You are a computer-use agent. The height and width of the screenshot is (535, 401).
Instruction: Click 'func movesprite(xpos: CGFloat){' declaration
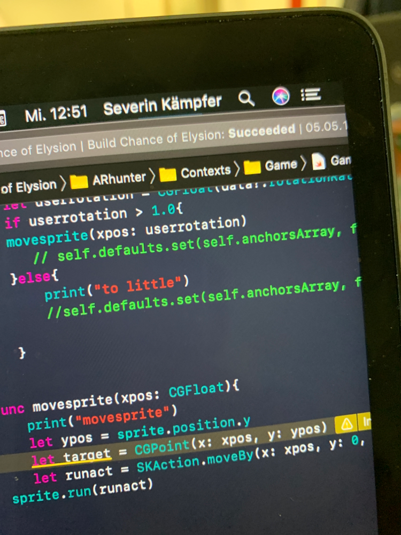(120, 399)
